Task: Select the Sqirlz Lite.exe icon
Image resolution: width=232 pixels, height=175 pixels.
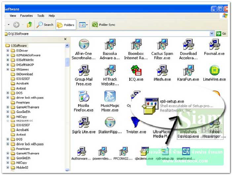Action: (x=84, y=122)
